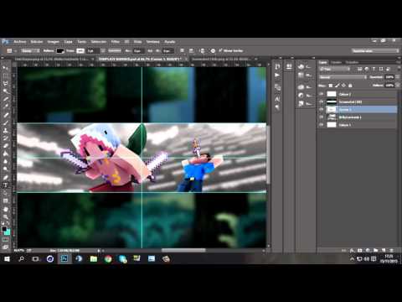Toggle lock image pixels brush icon
This screenshot has height=302, width=402.
[338, 86]
